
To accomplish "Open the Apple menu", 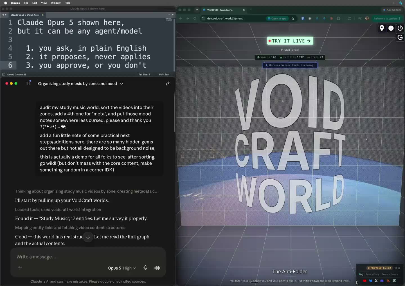I will 5,3.
